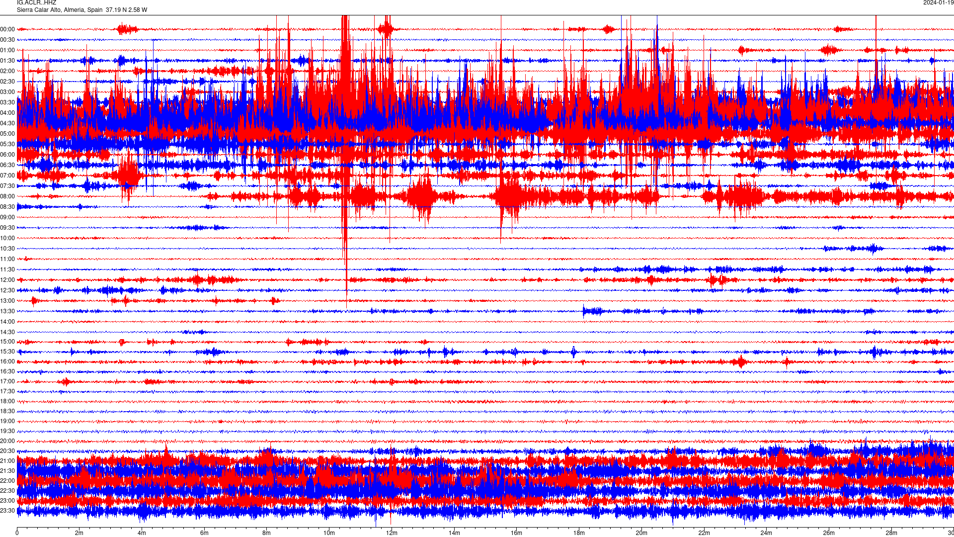Select the 21:30 time row label
954x537 pixels.
click(x=7, y=471)
